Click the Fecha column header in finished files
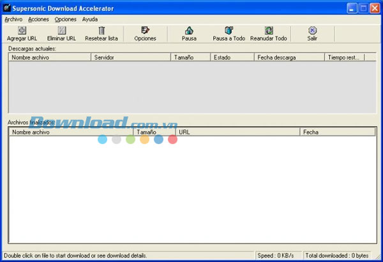383x262 pixels. click(x=338, y=132)
